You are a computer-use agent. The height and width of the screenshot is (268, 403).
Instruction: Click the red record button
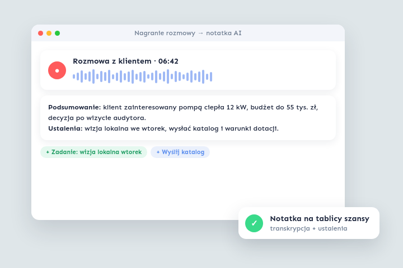57,70
